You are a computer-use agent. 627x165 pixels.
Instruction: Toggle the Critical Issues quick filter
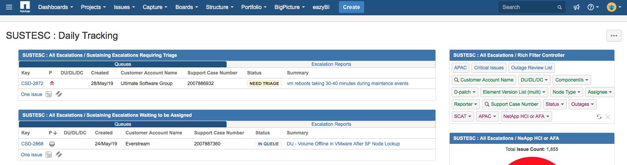coord(489,68)
